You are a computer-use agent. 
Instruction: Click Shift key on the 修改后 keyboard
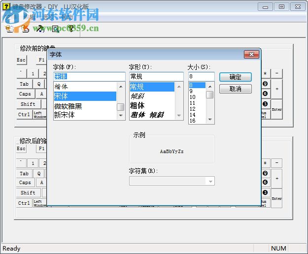(28, 193)
